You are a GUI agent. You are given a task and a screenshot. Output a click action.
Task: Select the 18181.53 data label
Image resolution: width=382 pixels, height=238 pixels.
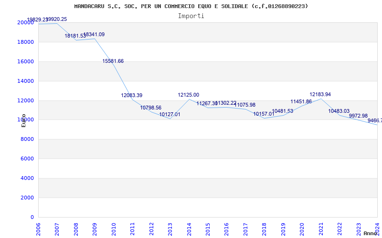point(75,36)
